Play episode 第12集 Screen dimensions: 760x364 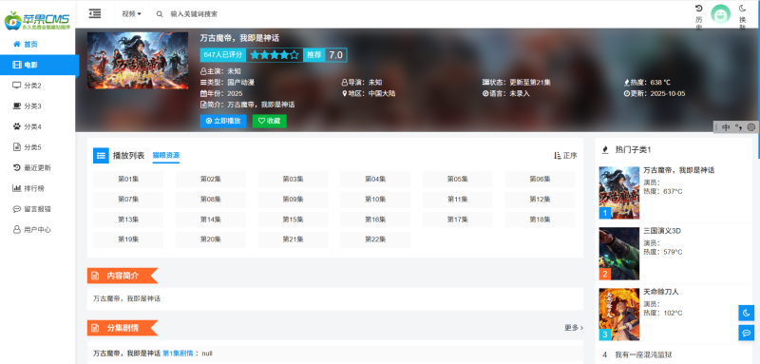pyautogui.click(x=540, y=200)
